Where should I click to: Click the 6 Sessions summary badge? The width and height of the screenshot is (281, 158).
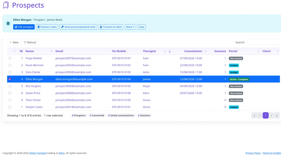[144, 116]
